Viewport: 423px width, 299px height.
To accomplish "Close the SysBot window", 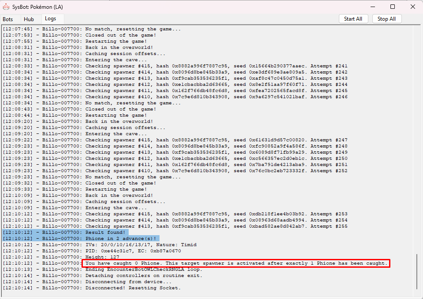I will pos(413,7).
